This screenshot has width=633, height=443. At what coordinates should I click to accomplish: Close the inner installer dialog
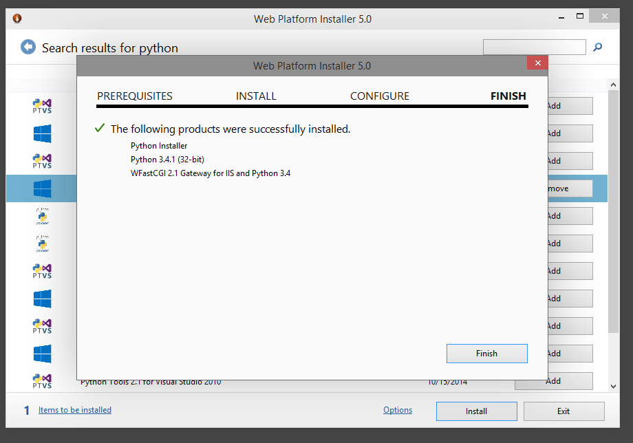[x=537, y=63]
